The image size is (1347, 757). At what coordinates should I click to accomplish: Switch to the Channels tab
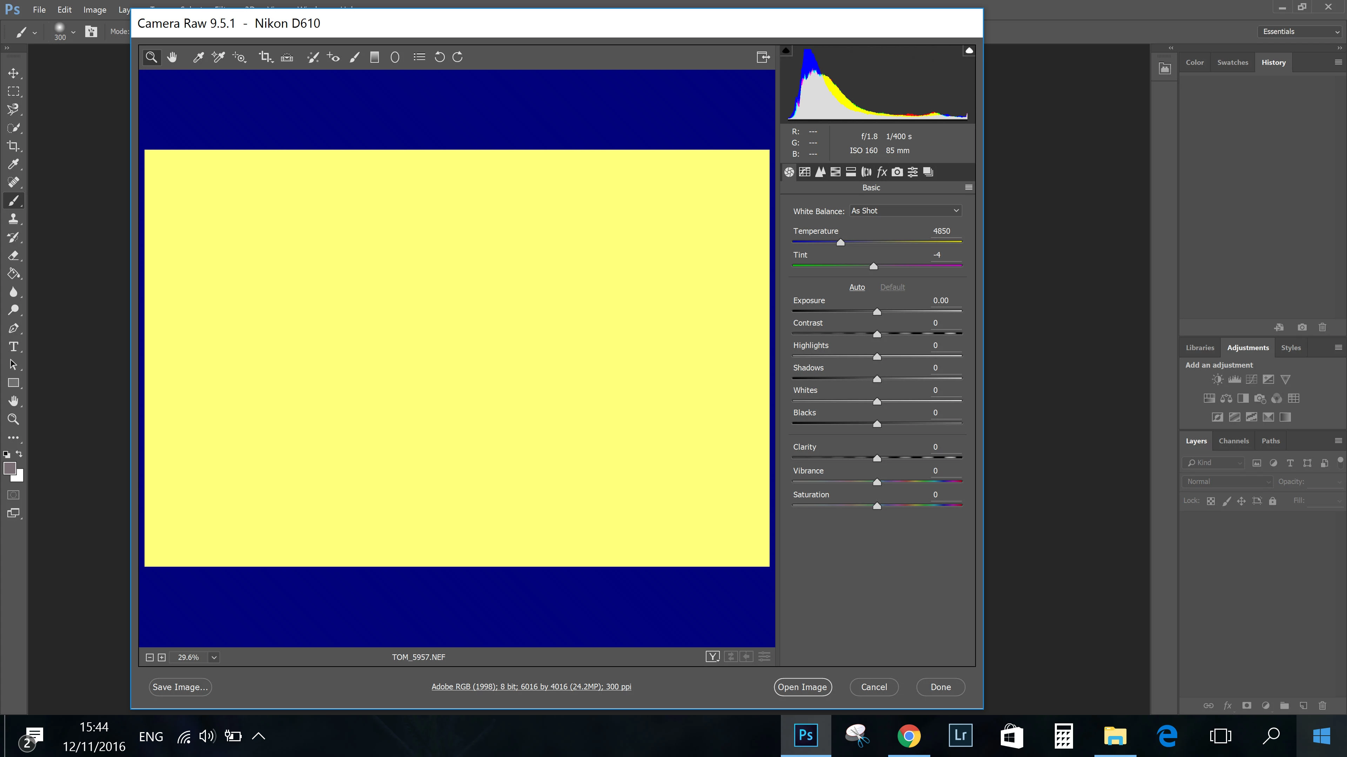(1234, 441)
